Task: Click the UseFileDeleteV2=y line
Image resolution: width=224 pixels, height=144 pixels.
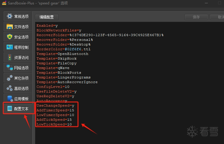Action: [57, 91]
